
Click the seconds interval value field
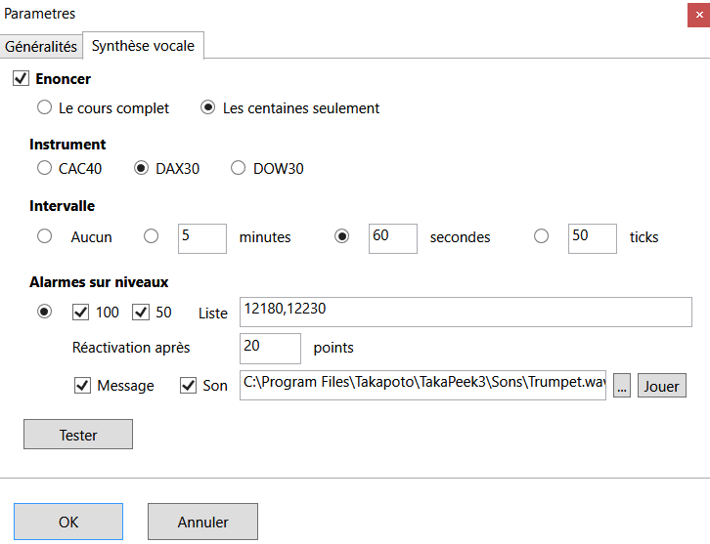(392, 237)
